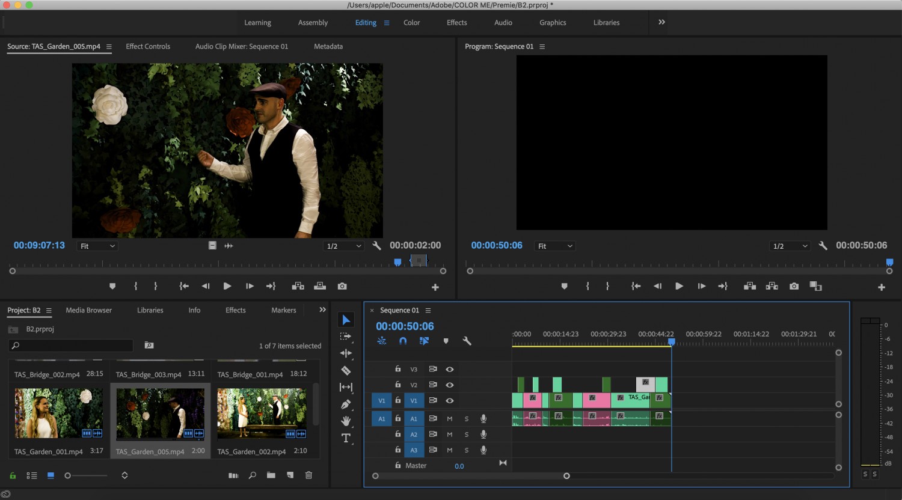
Task: Open timeline display settings wrench
Action: pos(467,341)
